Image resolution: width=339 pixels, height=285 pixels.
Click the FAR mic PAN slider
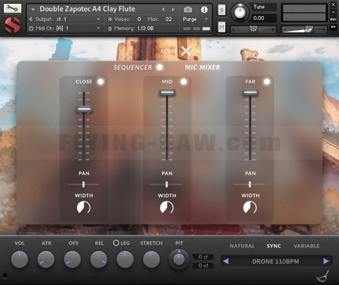[x=250, y=185]
